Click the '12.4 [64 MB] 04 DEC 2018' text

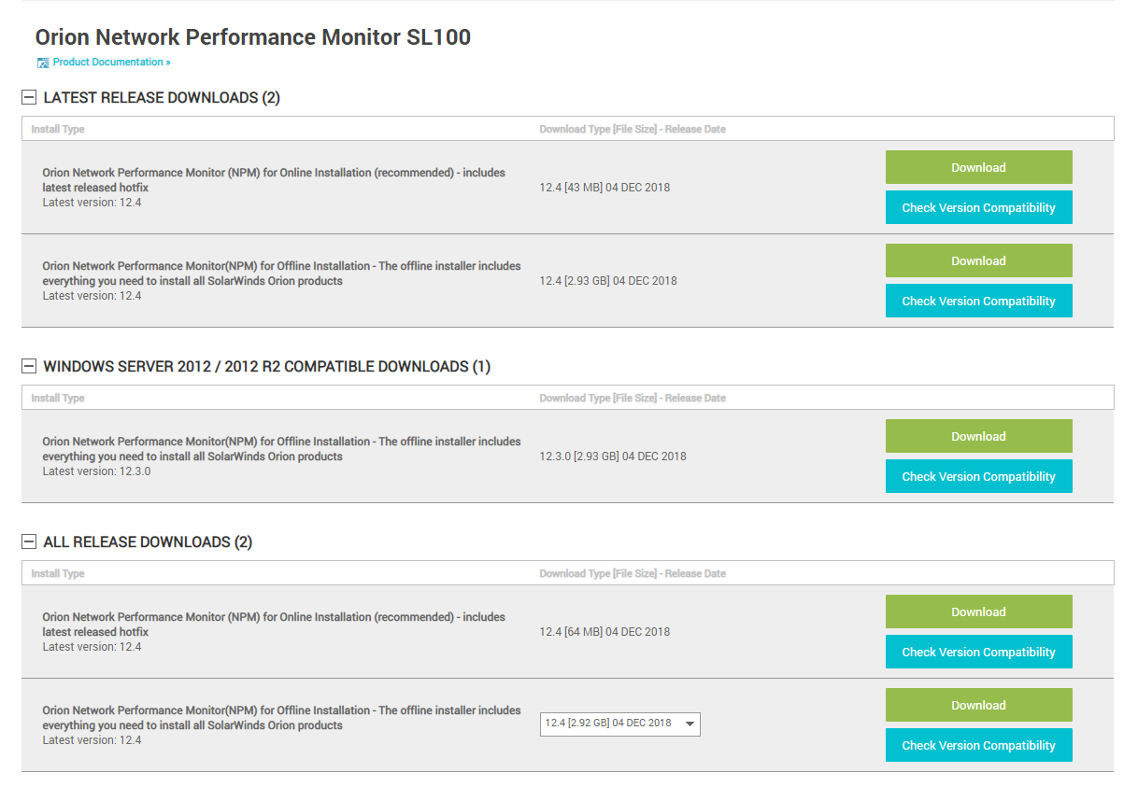[605, 631]
